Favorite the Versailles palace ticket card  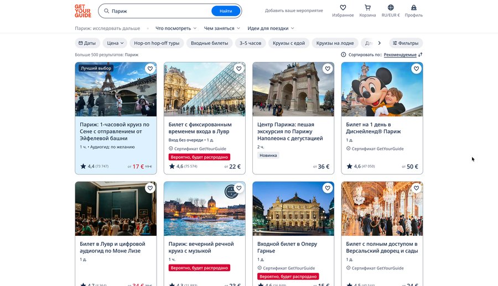coord(416,188)
